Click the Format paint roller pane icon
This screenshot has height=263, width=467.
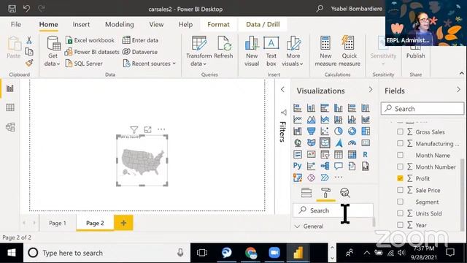[x=325, y=193]
